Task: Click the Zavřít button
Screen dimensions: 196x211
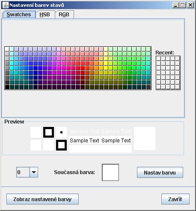Action: (175, 199)
